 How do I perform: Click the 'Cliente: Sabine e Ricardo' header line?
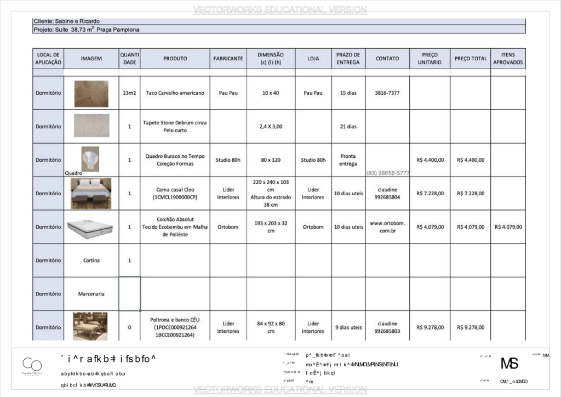pos(279,21)
